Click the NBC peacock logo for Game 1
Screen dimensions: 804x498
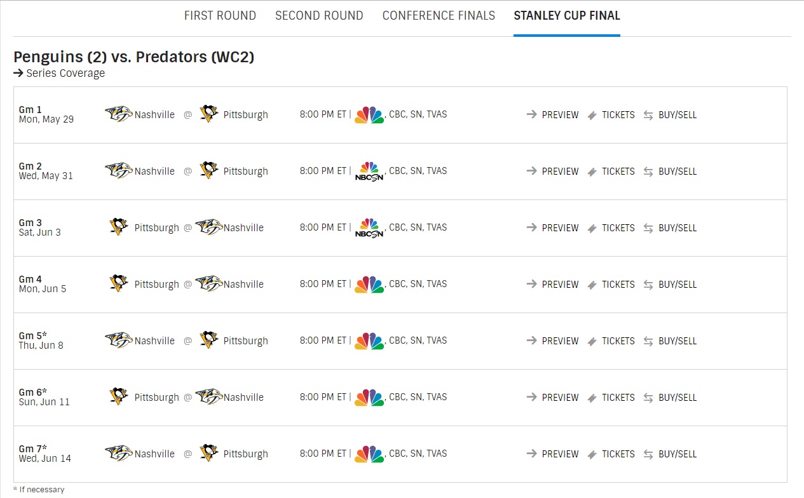coord(369,114)
